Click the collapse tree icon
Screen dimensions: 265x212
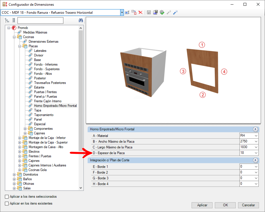click(x=14, y=20)
